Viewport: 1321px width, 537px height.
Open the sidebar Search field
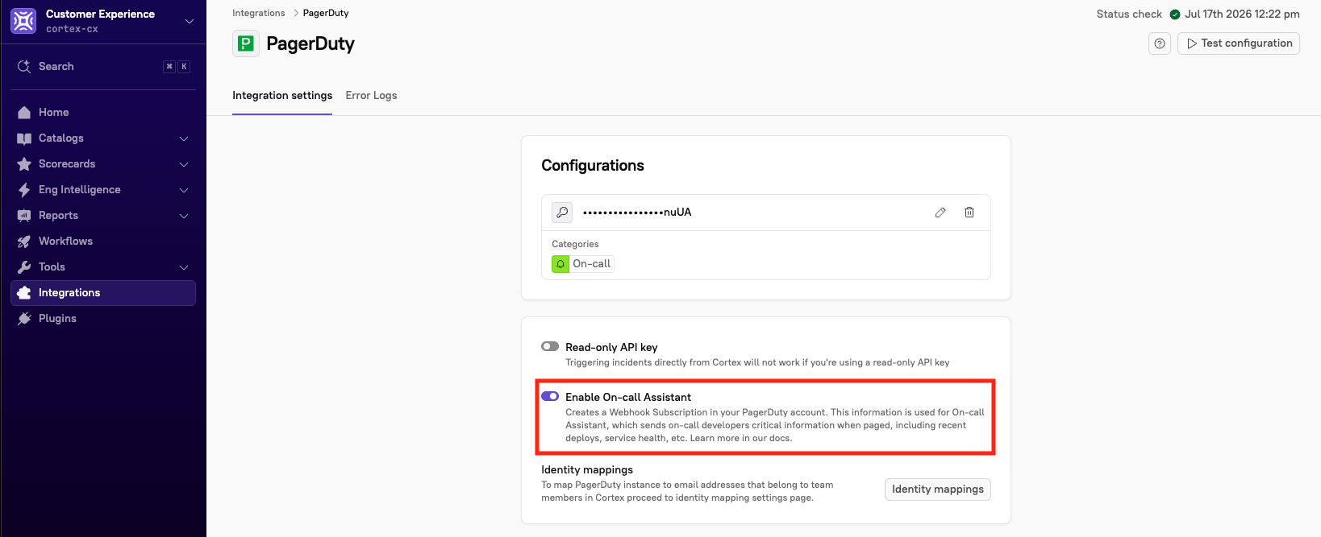tap(103, 66)
